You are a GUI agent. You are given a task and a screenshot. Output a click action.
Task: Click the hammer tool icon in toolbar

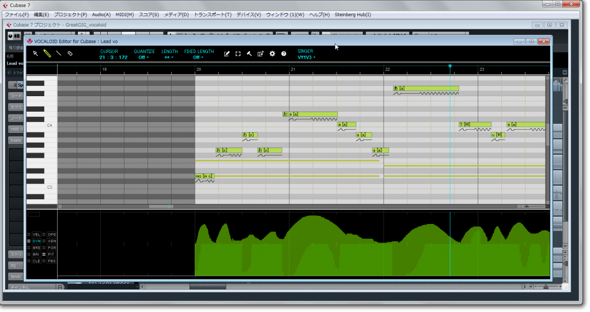click(x=249, y=54)
